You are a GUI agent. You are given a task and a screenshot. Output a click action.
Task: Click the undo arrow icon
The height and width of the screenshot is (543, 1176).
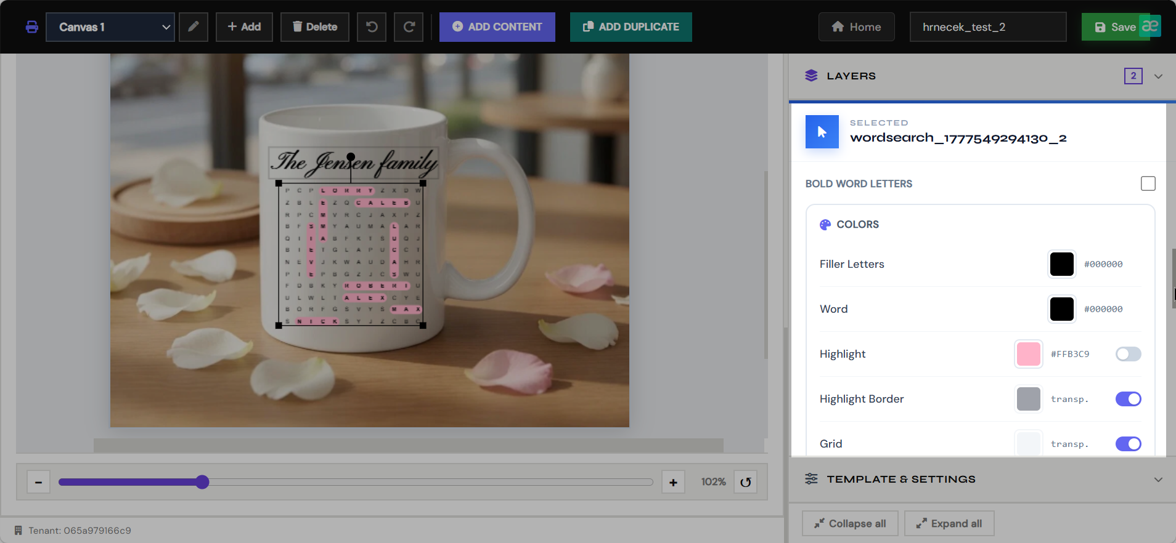pyautogui.click(x=372, y=27)
